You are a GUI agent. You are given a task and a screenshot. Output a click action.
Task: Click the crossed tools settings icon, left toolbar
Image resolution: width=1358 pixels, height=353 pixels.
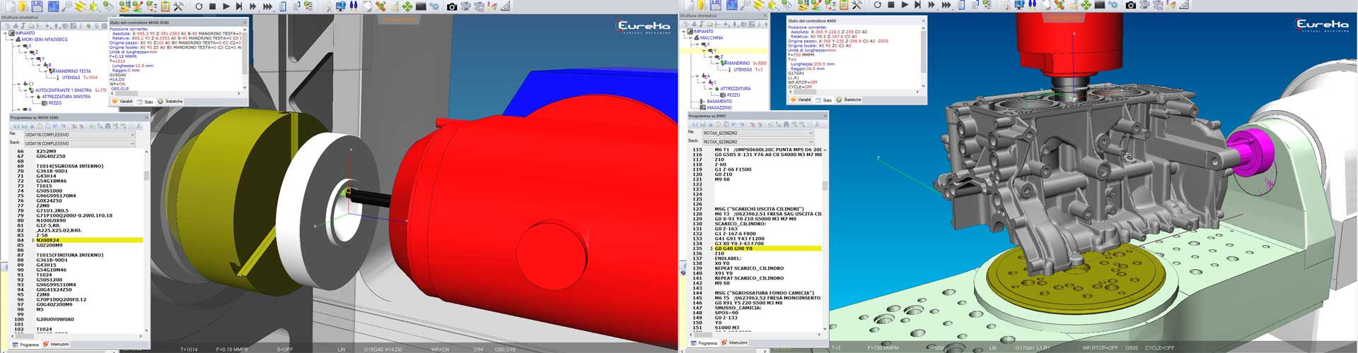point(178,6)
